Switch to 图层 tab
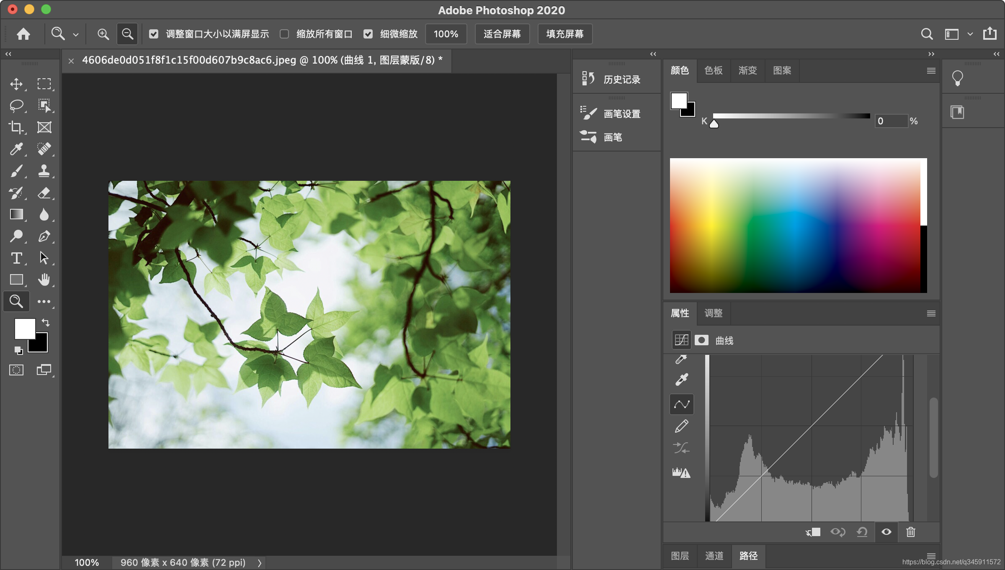 [x=680, y=556]
